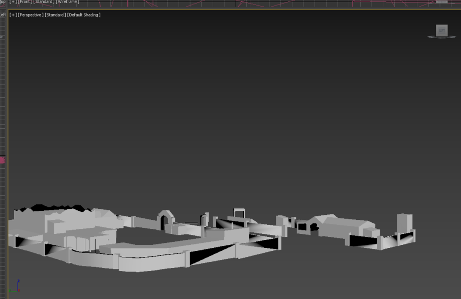Click the ViewCube's Left face
This screenshot has width=461, height=299.
tap(441, 31)
